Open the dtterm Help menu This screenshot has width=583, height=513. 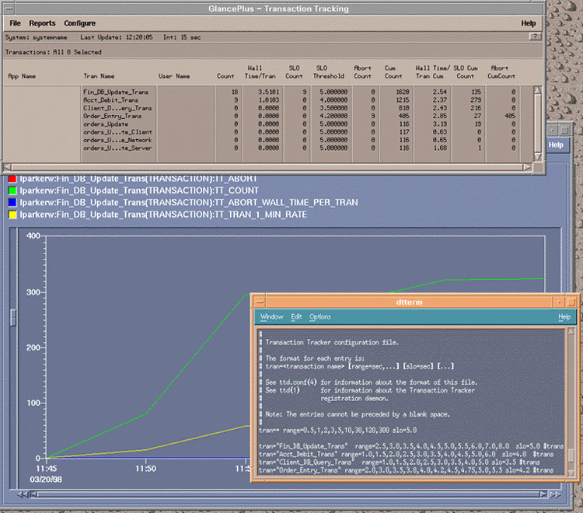click(564, 317)
